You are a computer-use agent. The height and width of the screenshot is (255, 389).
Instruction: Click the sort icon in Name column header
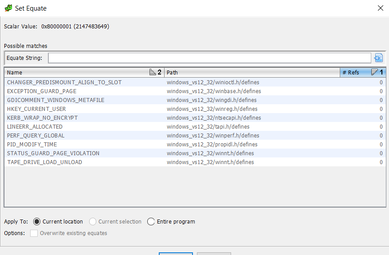pyautogui.click(x=153, y=72)
